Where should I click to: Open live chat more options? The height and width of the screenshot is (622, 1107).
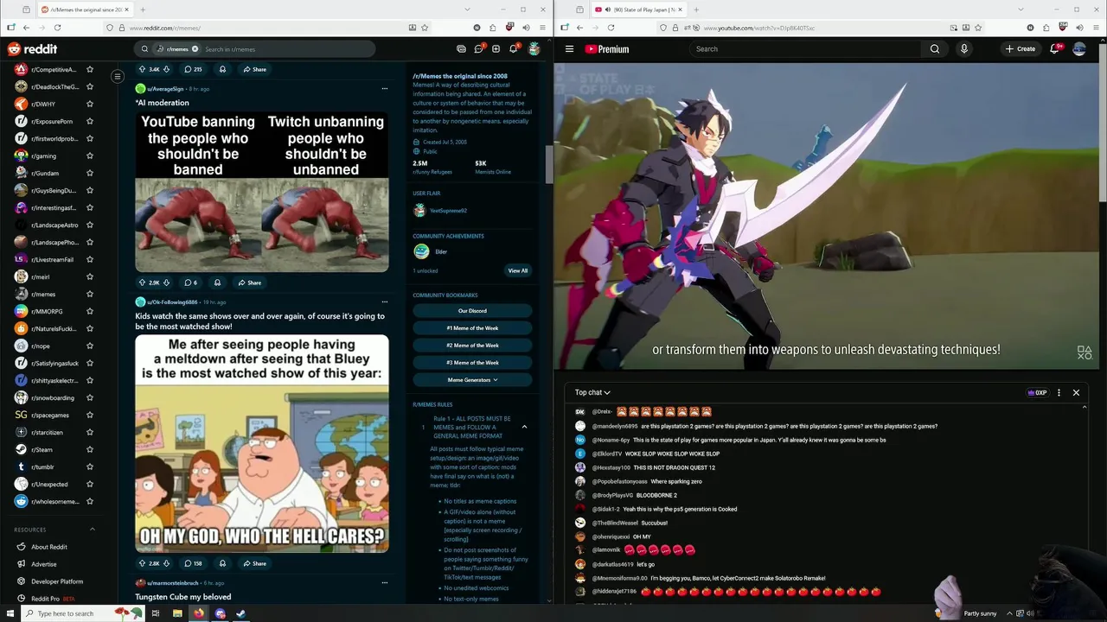tap(1059, 393)
